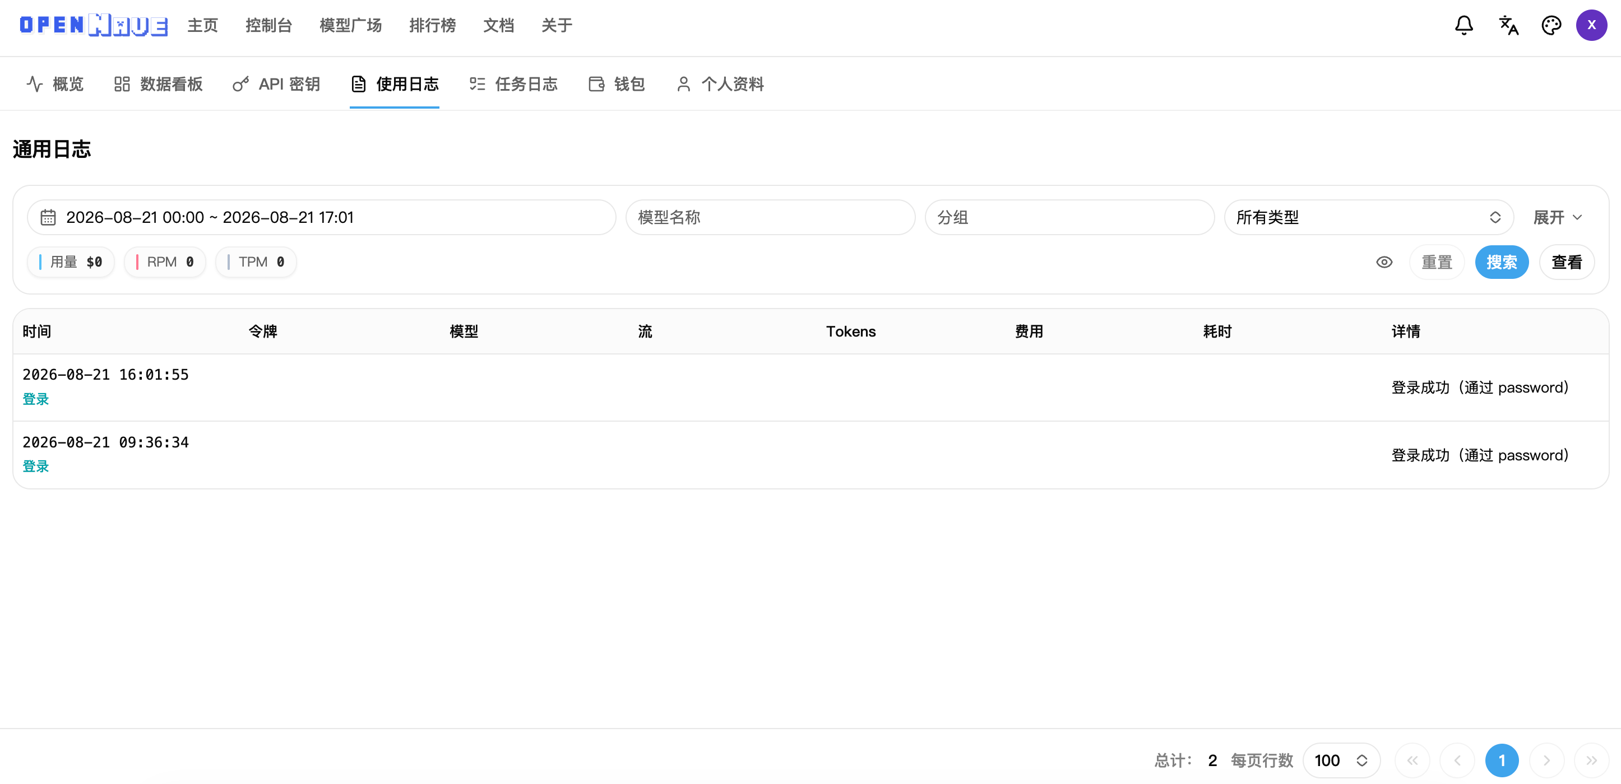Go to next page arrow
The image size is (1621, 784).
click(x=1546, y=760)
